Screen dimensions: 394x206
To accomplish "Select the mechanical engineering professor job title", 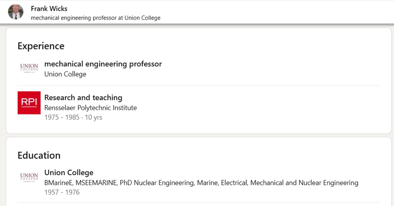I will tap(103, 64).
